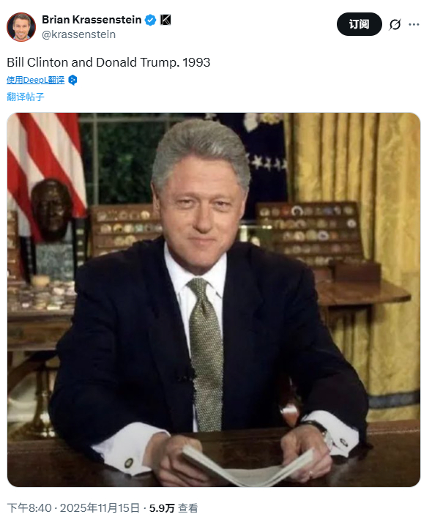This screenshot has height=517, width=432.
Task: Open the @krassenstein handle link
Action: [78, 34]
